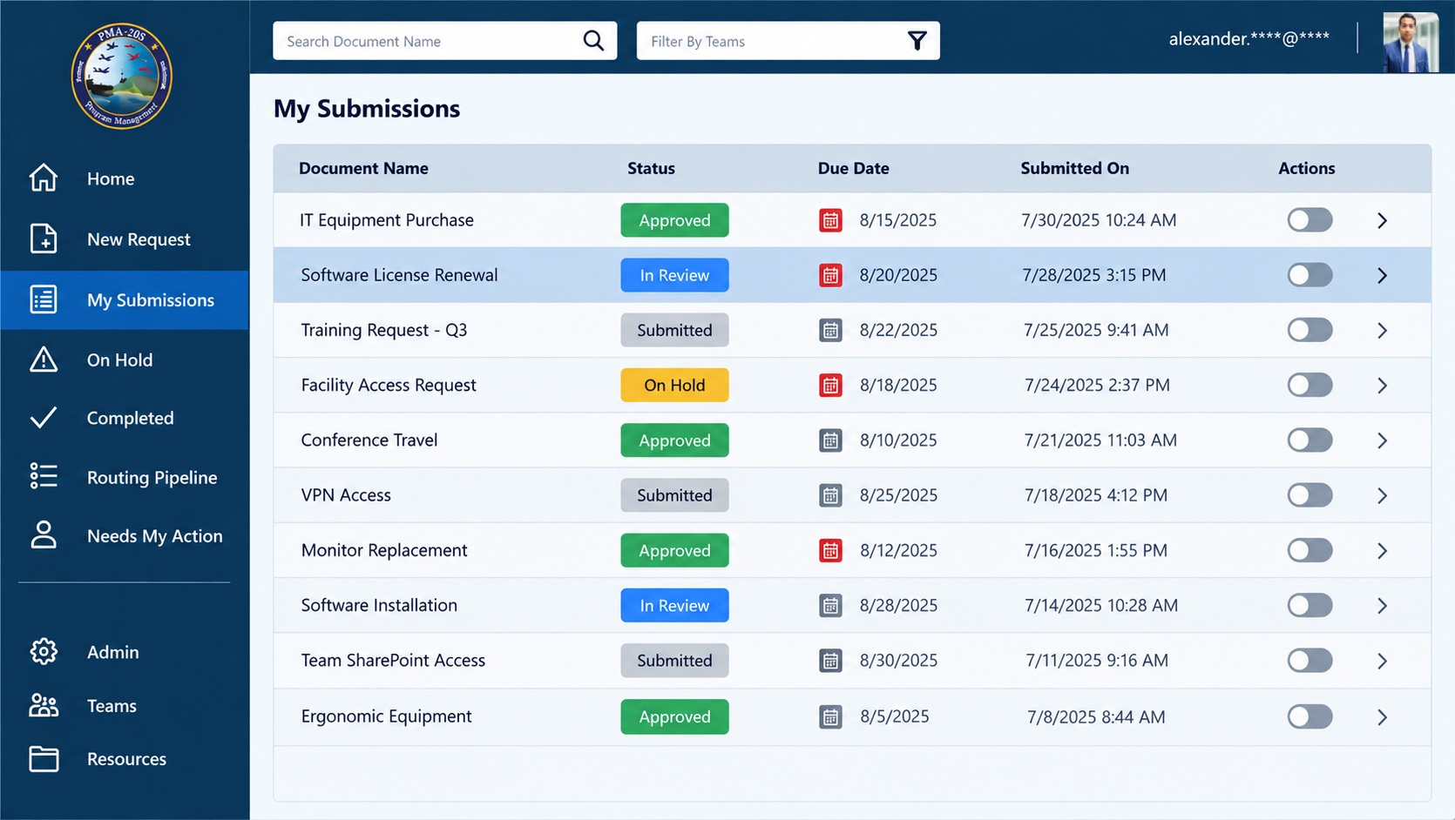This screenshot has width=1455, height=820.
Task: Toggle the switch for IT Equipment Purchase
Action: (x=1309, y=220)
